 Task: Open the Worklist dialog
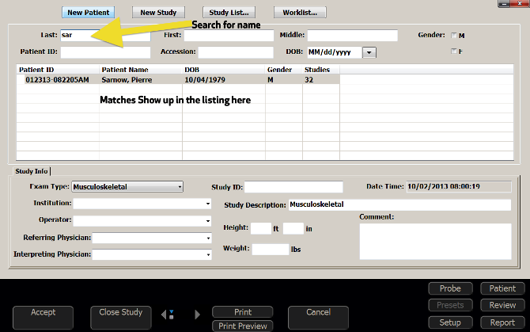[300, 13]
